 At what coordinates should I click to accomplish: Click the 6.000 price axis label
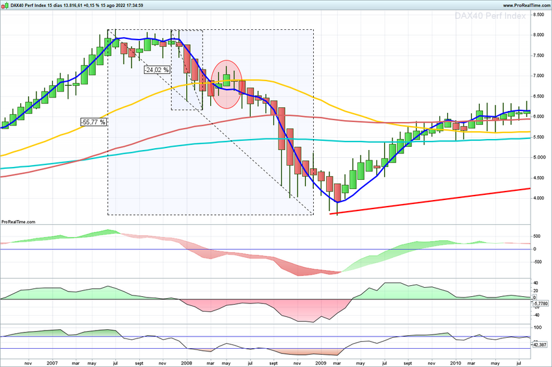538,117
